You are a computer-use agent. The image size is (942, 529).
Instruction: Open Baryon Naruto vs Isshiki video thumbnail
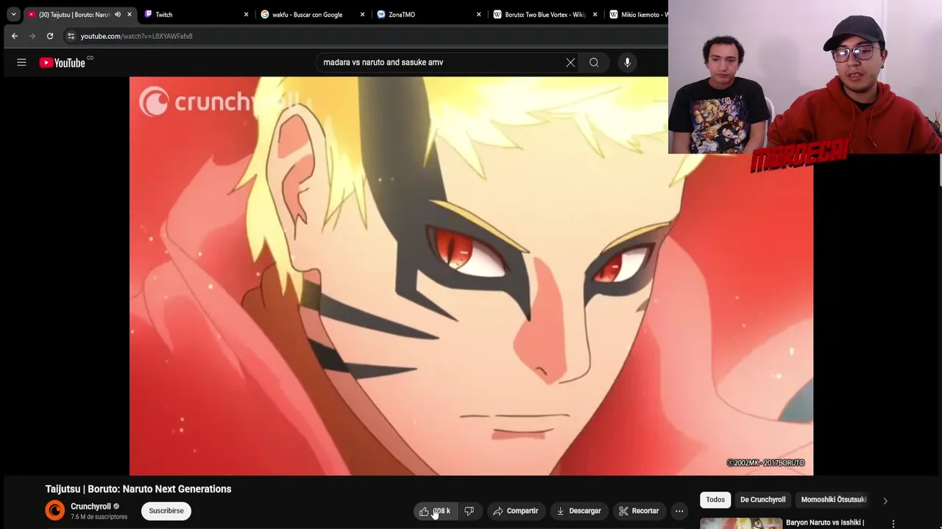pyautogui.click(x=740, y=523)
